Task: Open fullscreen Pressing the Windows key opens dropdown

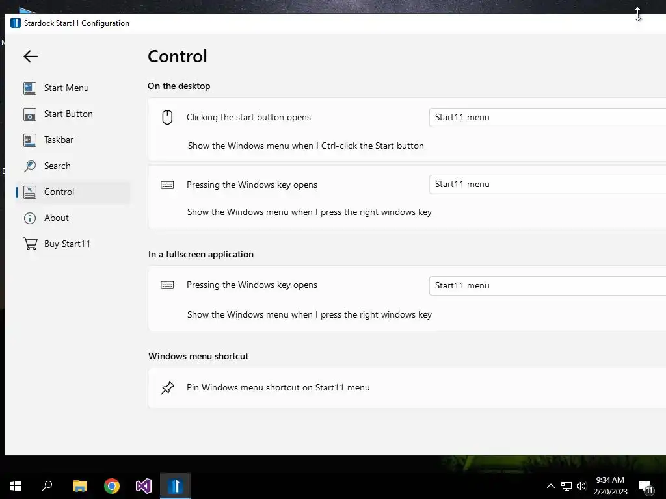Action: pos(548,286)
